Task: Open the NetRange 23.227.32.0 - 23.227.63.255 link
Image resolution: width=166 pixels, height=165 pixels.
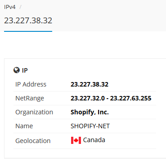Action: (111, 98)
